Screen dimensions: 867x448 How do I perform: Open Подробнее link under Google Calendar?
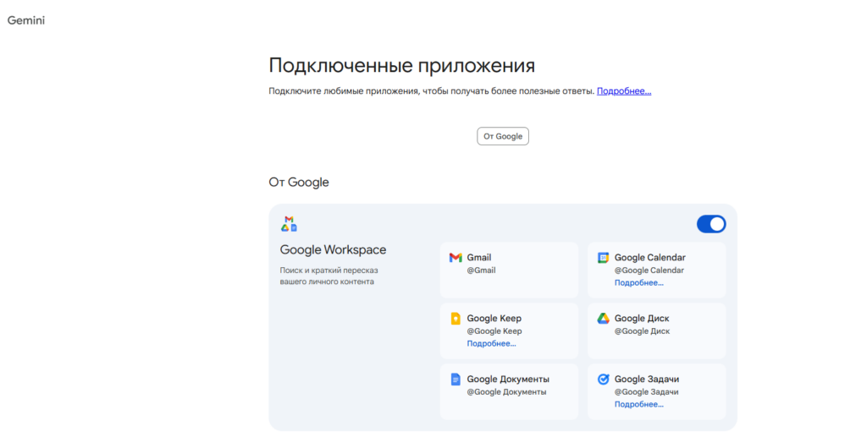pyautogui.click(x=638, y=282)
